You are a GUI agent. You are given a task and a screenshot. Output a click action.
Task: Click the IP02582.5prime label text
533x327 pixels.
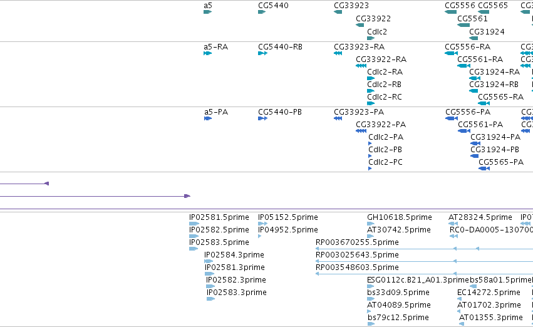[219, 230]
